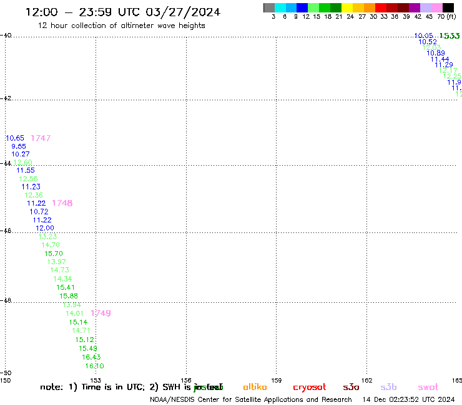Select the s3b satellite legend label
This screenshot has width=462, height=405.
(388, 387)
